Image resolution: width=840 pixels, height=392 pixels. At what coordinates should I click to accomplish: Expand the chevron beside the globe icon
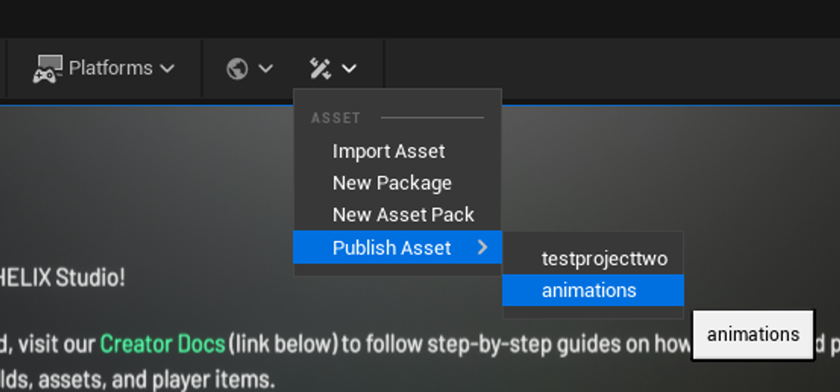coord(266,69)
